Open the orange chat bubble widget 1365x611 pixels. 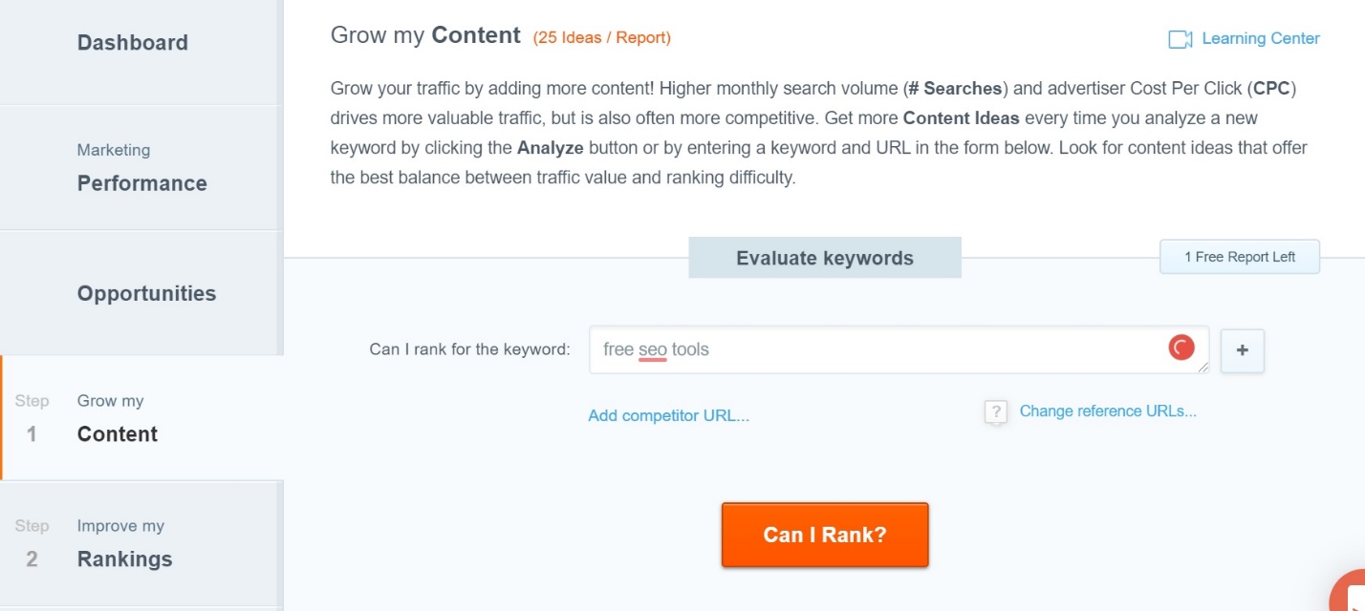(x=1350, y=592)
